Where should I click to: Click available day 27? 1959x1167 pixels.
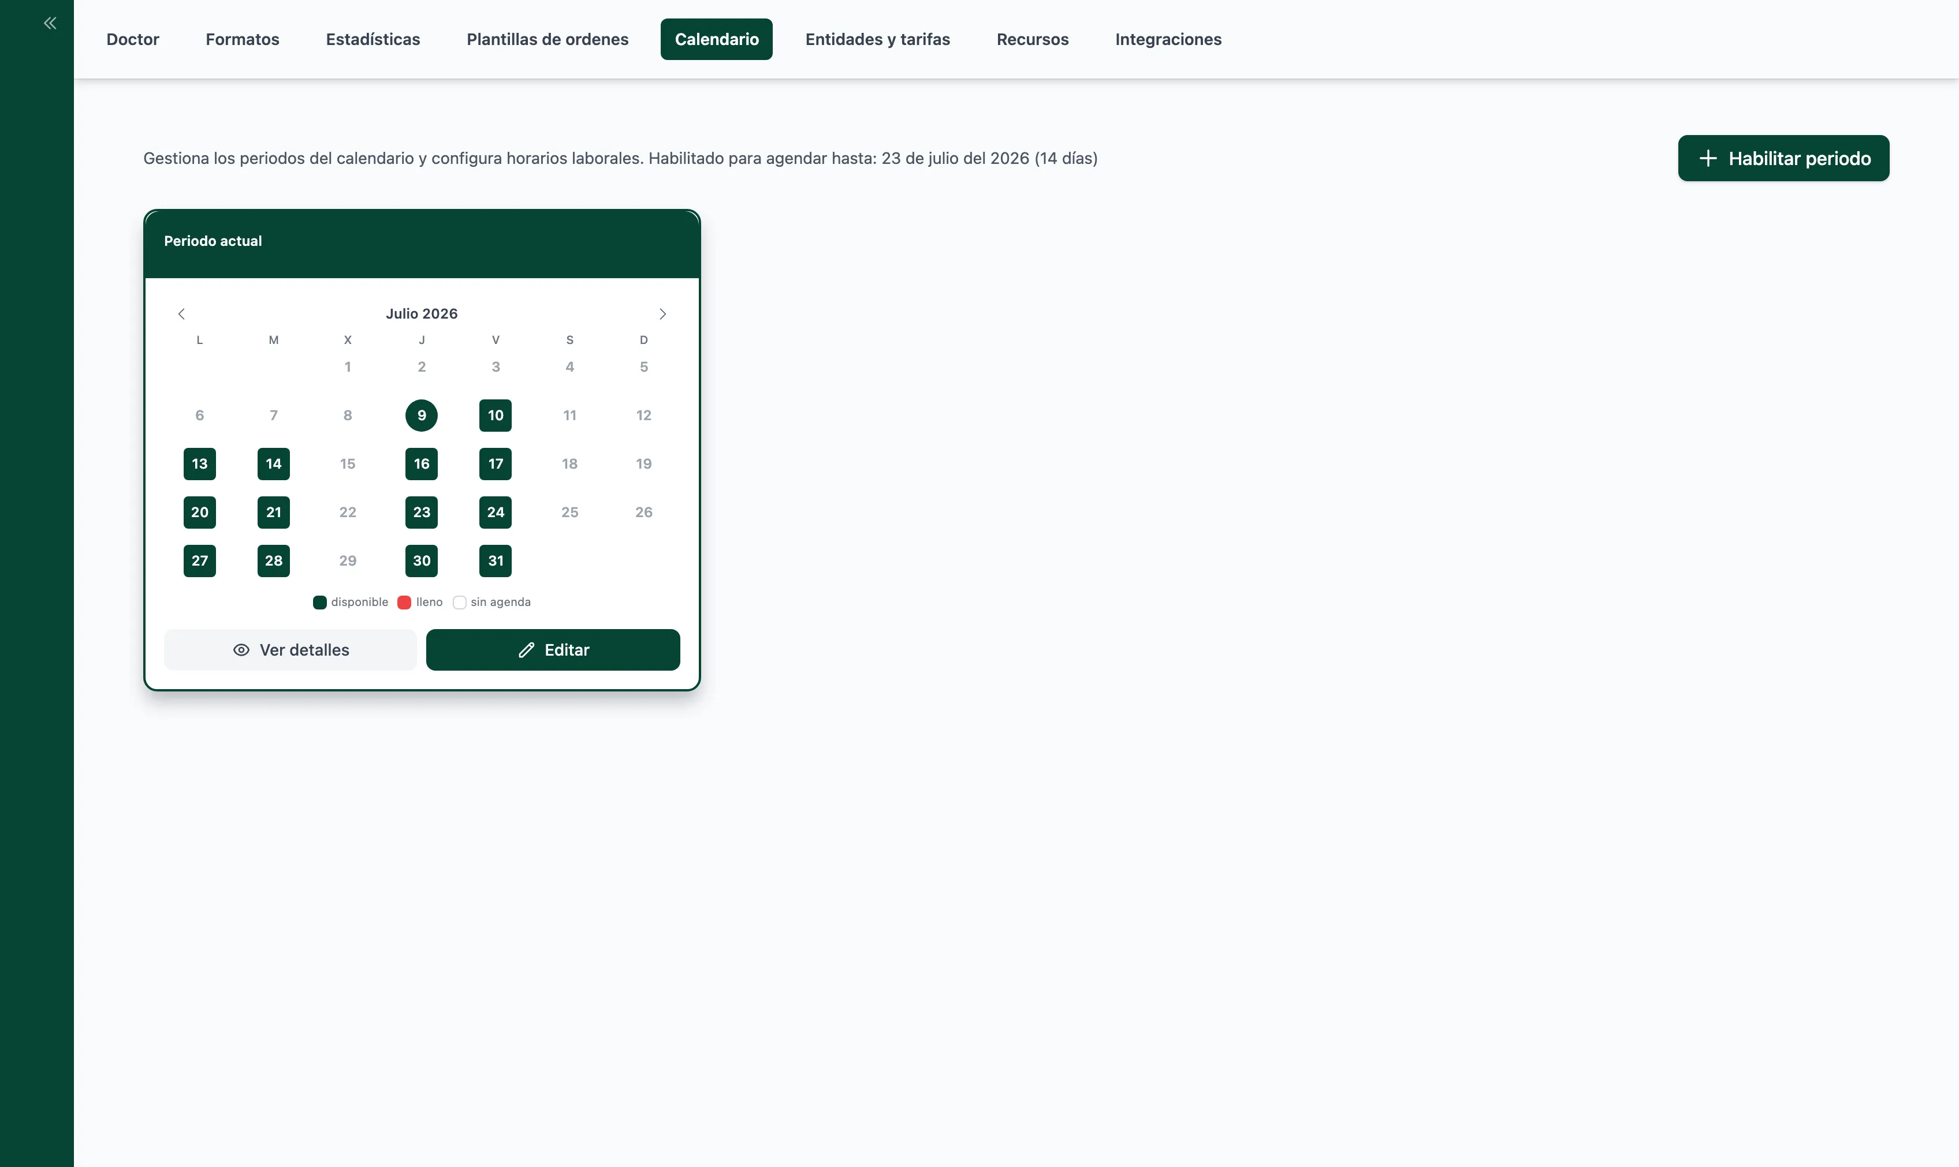tap(200, 560)
